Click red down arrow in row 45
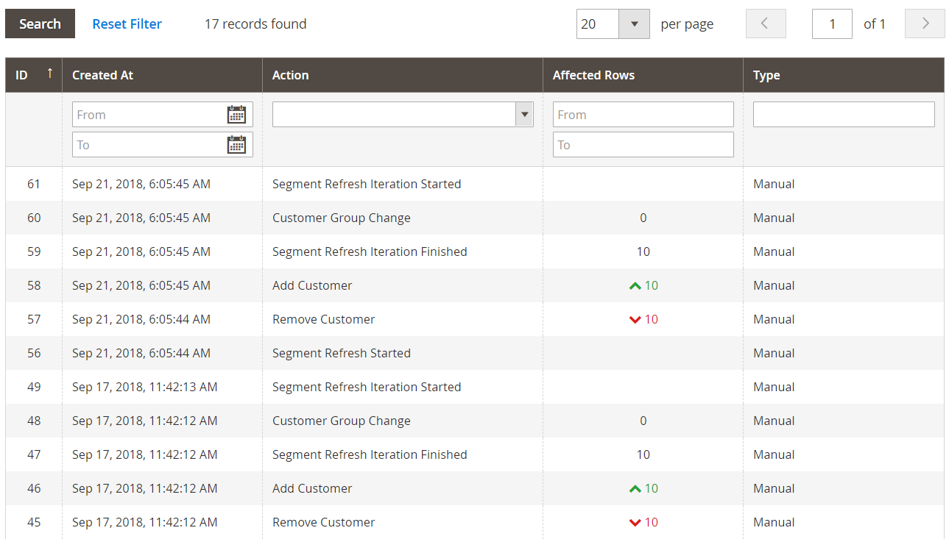Viewport: 949px width, 539px height. [x=635, y=522]
